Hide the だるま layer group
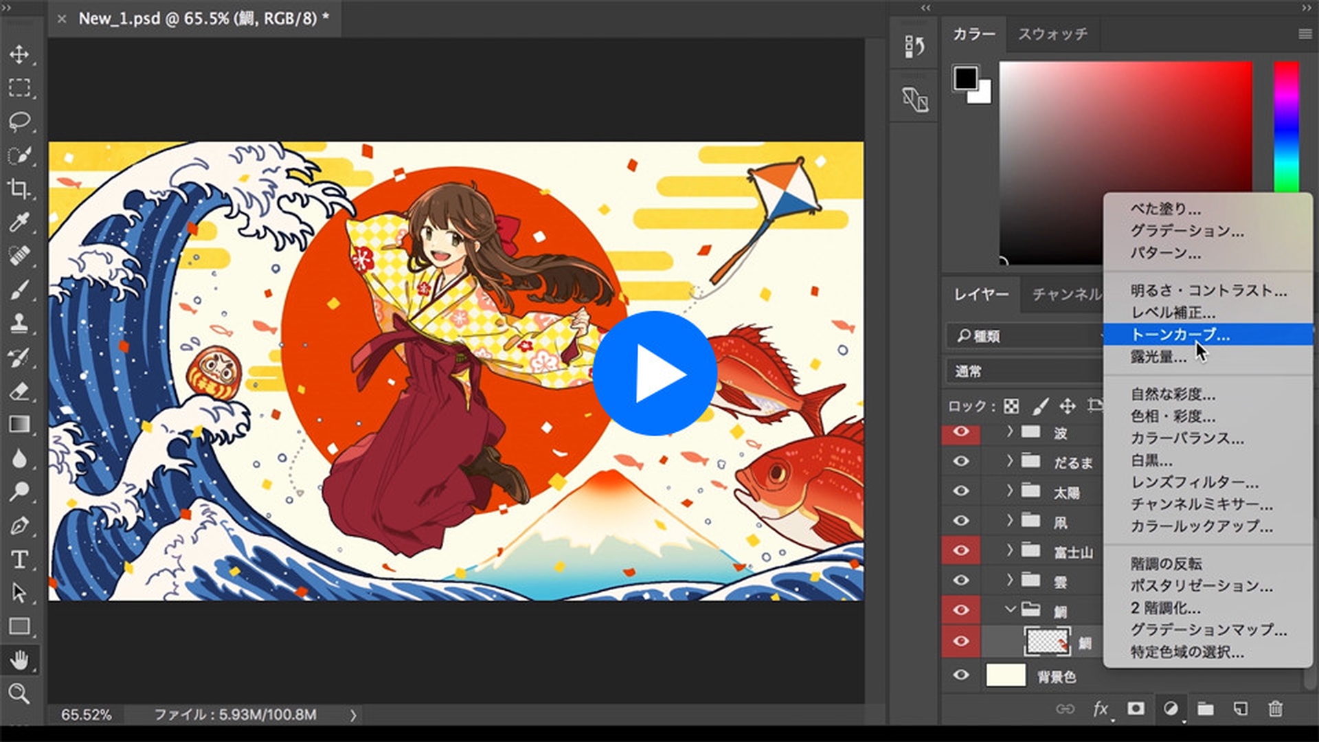 click(961, 461)
